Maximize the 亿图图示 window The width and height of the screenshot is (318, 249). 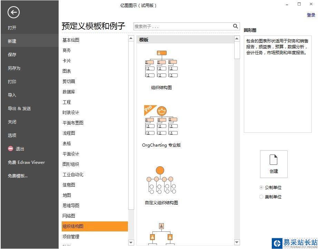[299, 4]
